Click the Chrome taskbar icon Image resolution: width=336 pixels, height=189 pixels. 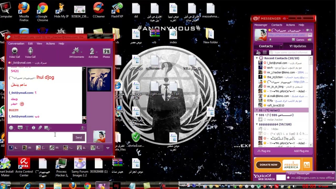(87, 186)
